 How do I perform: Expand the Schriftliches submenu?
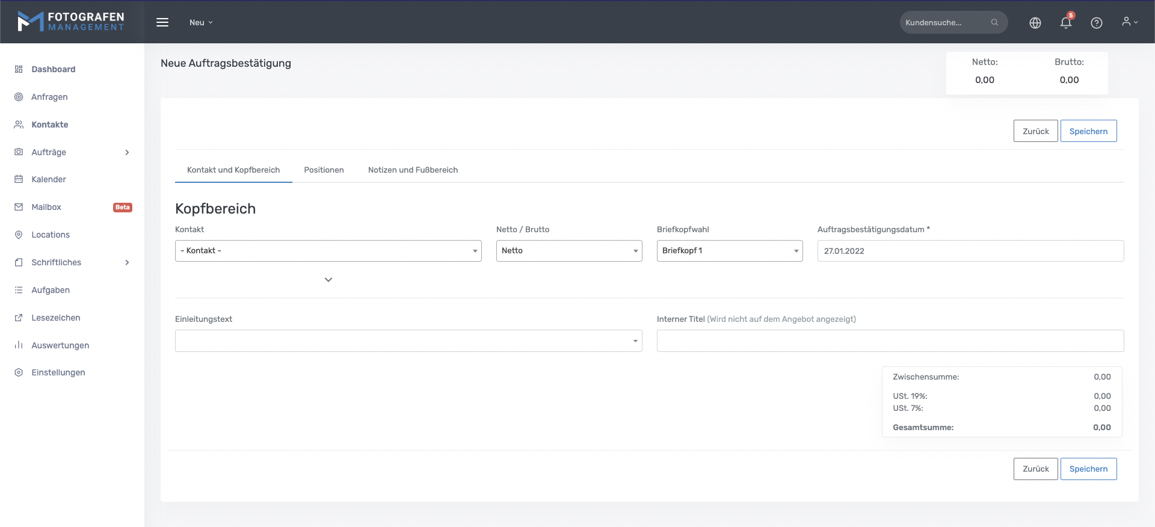[126, 262]
